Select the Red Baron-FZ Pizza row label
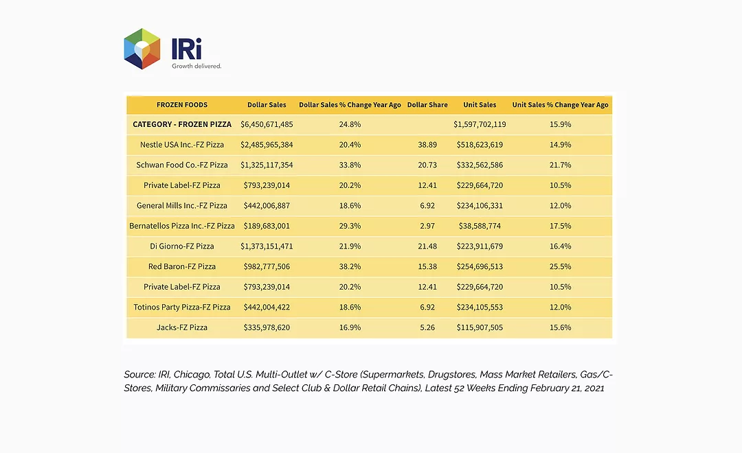Image resolution: width=742 pixels, height=453 pixels. tap(181, 267)
